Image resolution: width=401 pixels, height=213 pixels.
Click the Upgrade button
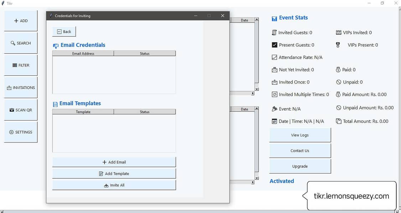tap(300, 166)
